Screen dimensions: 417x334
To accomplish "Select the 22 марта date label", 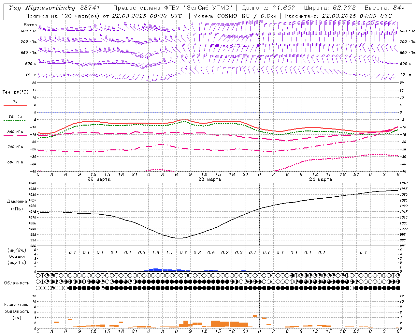I will point(99,179).
